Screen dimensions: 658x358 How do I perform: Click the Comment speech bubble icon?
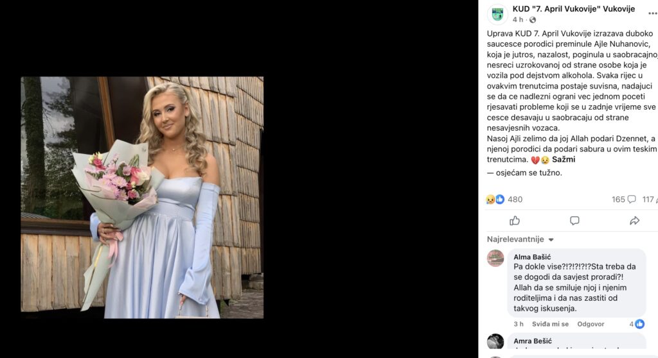pos(574,221)
